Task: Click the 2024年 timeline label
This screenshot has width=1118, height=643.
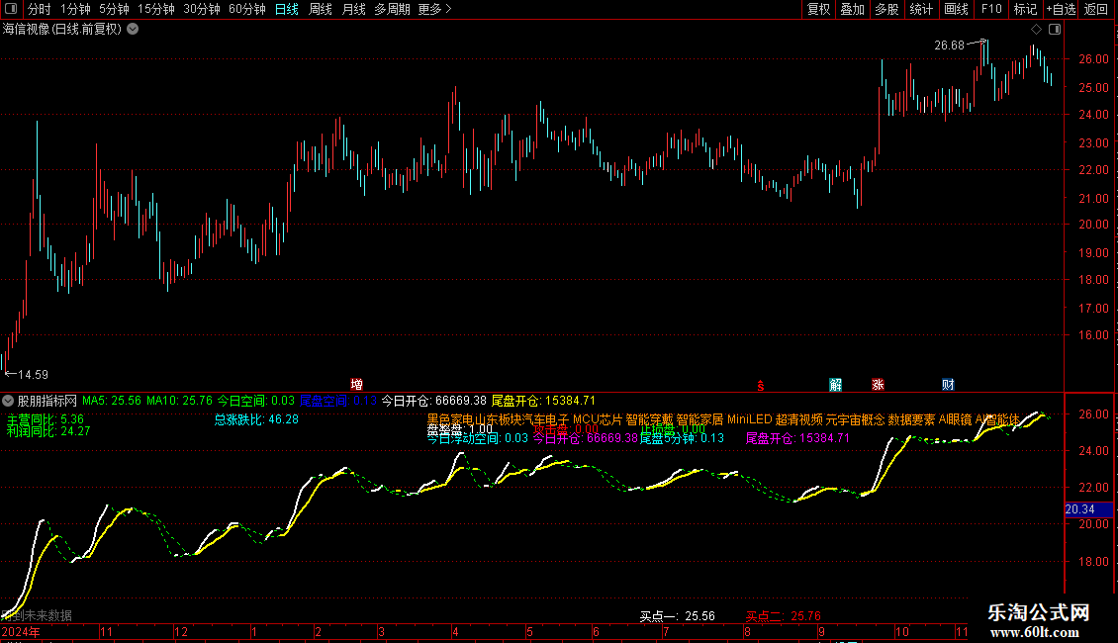Action: (x=22, y=631)
